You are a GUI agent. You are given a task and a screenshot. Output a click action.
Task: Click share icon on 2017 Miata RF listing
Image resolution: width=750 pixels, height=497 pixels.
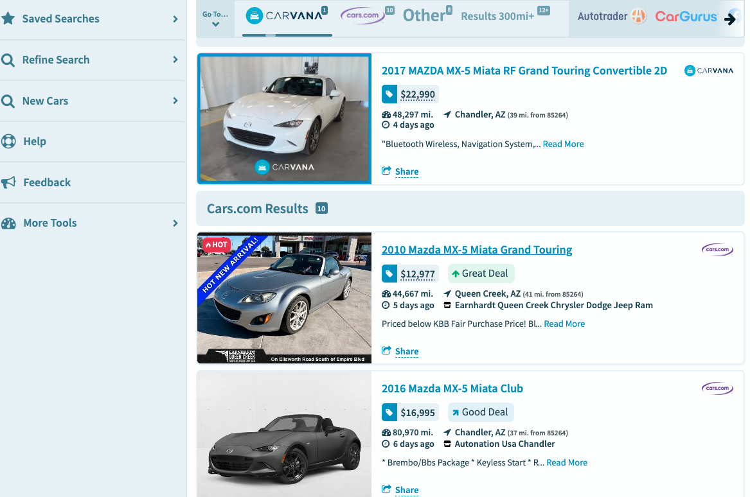click(x=386, y=171)
